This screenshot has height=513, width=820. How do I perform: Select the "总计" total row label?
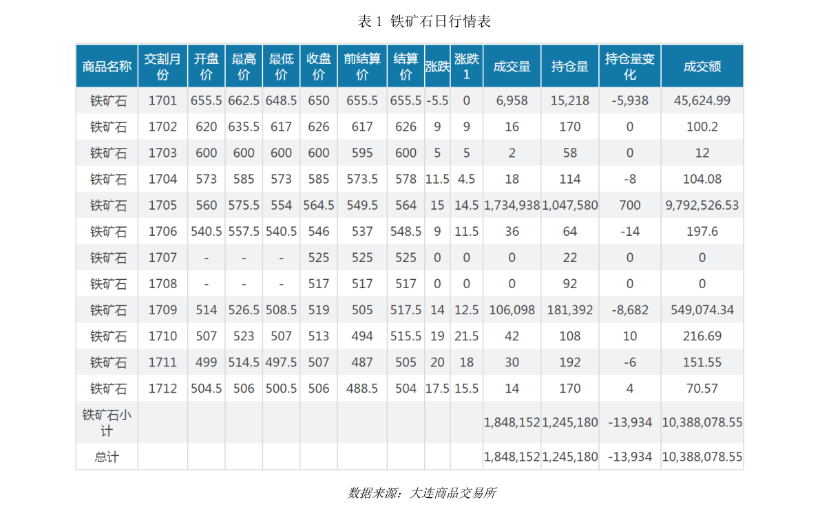click(107, 457)
